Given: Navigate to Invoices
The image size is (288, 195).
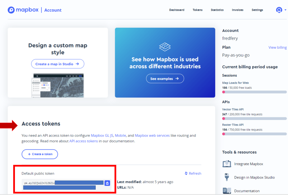Looking at the screenshot, I should [237, 10].
